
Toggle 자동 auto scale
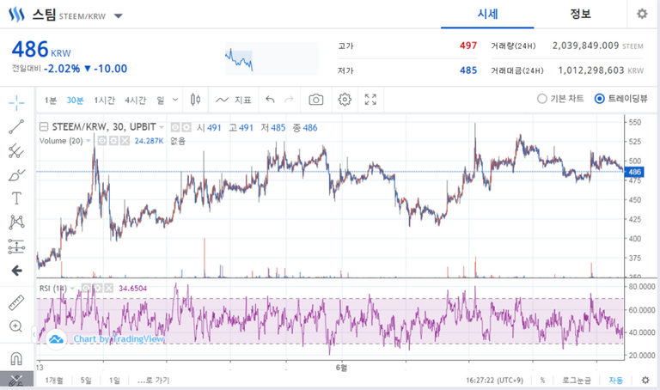click(x=615, y=381)
